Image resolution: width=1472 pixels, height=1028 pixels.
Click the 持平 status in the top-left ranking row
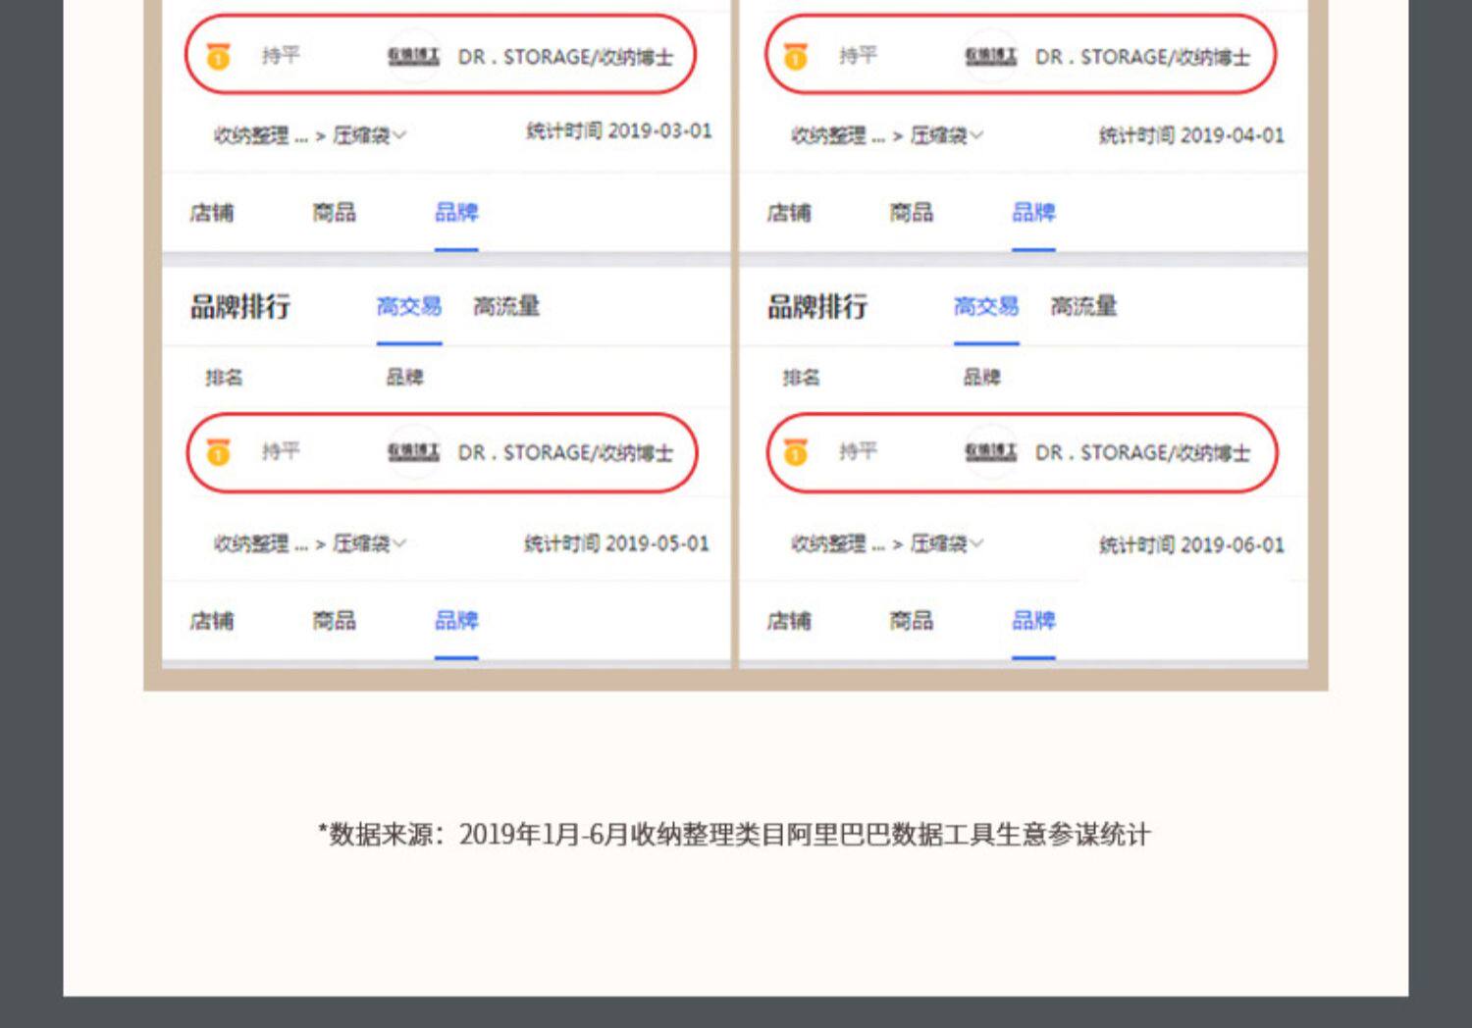281,56
